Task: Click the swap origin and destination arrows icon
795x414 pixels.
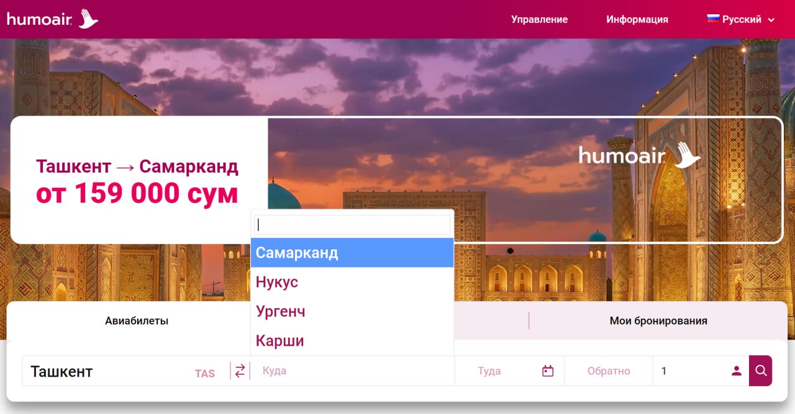Action: (x=240, y=371)
